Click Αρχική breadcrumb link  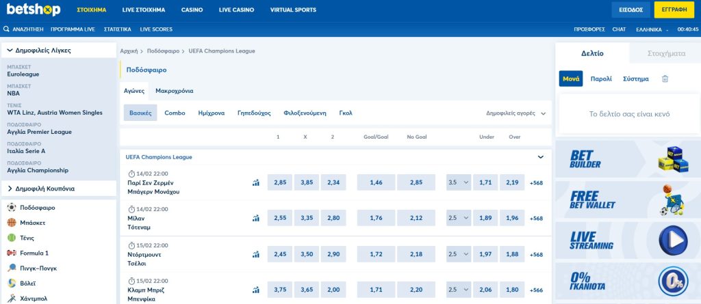click(129, 51)
